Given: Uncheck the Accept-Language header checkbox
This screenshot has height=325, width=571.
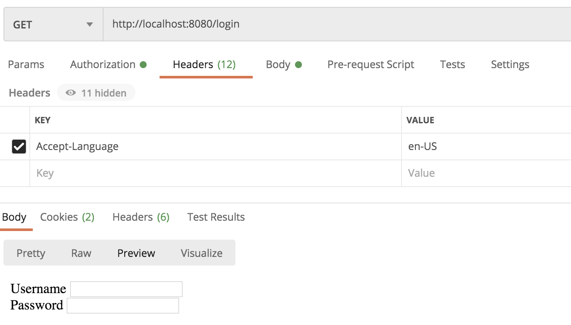Looking at the screenshot, I should [19, 147].
